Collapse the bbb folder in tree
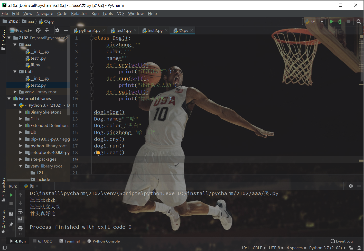The width and height of the screenshot is (364, 251). pyautogui.click(x=15, y=72)
